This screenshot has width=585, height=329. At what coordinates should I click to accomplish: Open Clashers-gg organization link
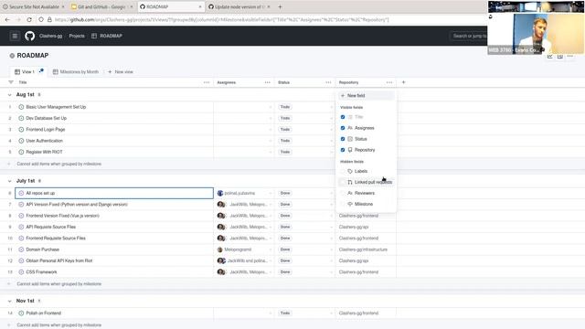pos(51,36)
